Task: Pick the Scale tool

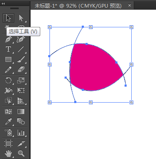Action: tap(21, 80)
